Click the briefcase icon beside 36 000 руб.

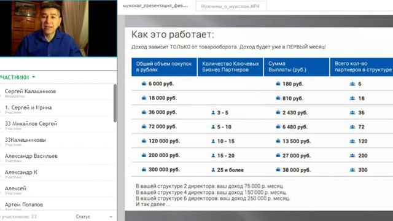[144, 112]
